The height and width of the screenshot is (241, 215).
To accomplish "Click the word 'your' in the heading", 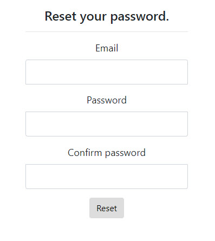I will [x=93, y=17].
